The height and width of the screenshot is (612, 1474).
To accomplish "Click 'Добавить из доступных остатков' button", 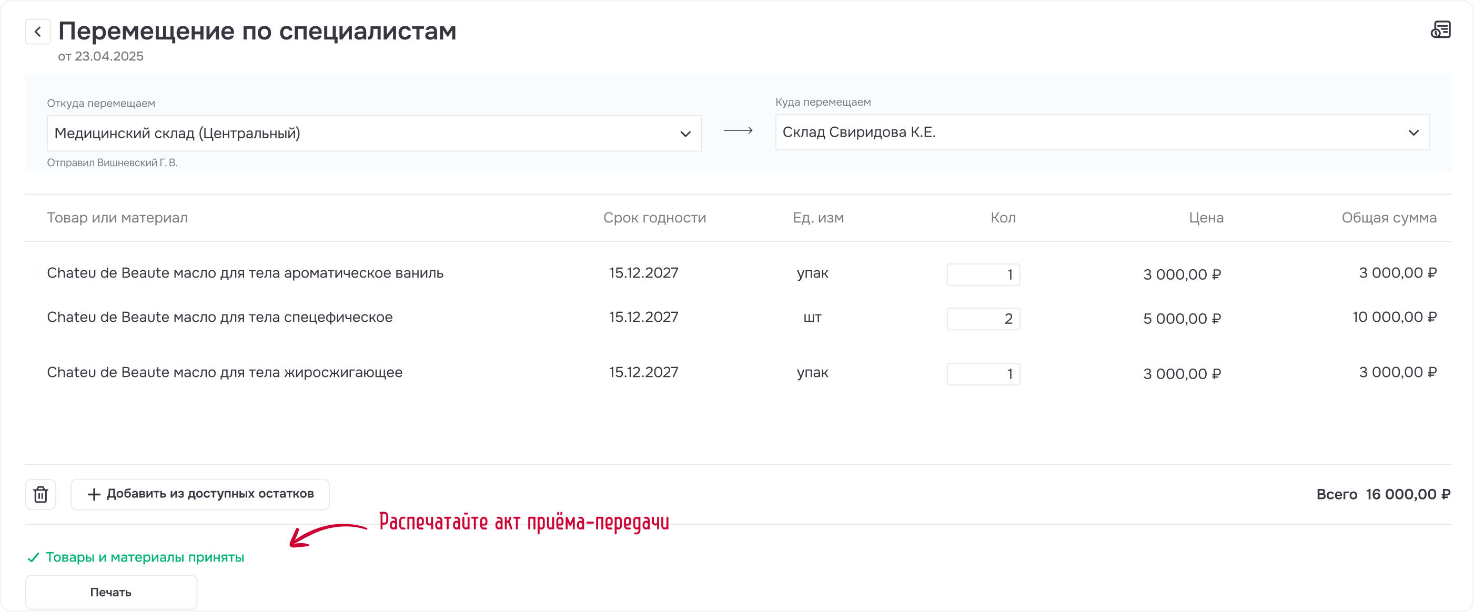I will [x=200, y=494].
